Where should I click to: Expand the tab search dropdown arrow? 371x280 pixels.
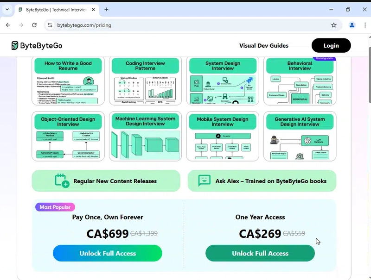[7, 9]
